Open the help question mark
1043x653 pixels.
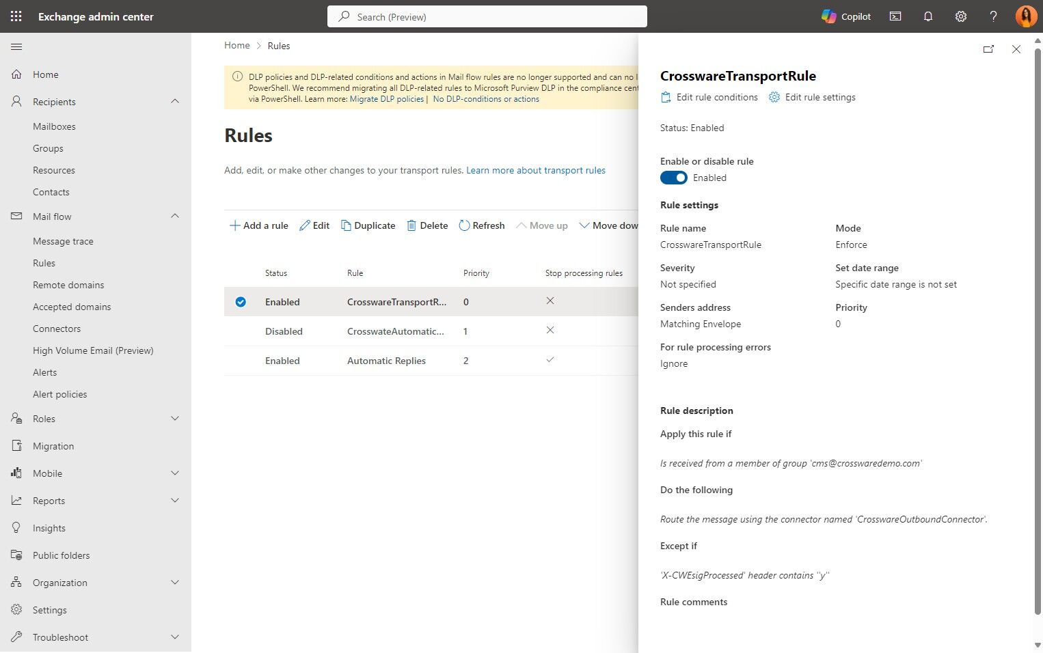[x=994, y=16]
